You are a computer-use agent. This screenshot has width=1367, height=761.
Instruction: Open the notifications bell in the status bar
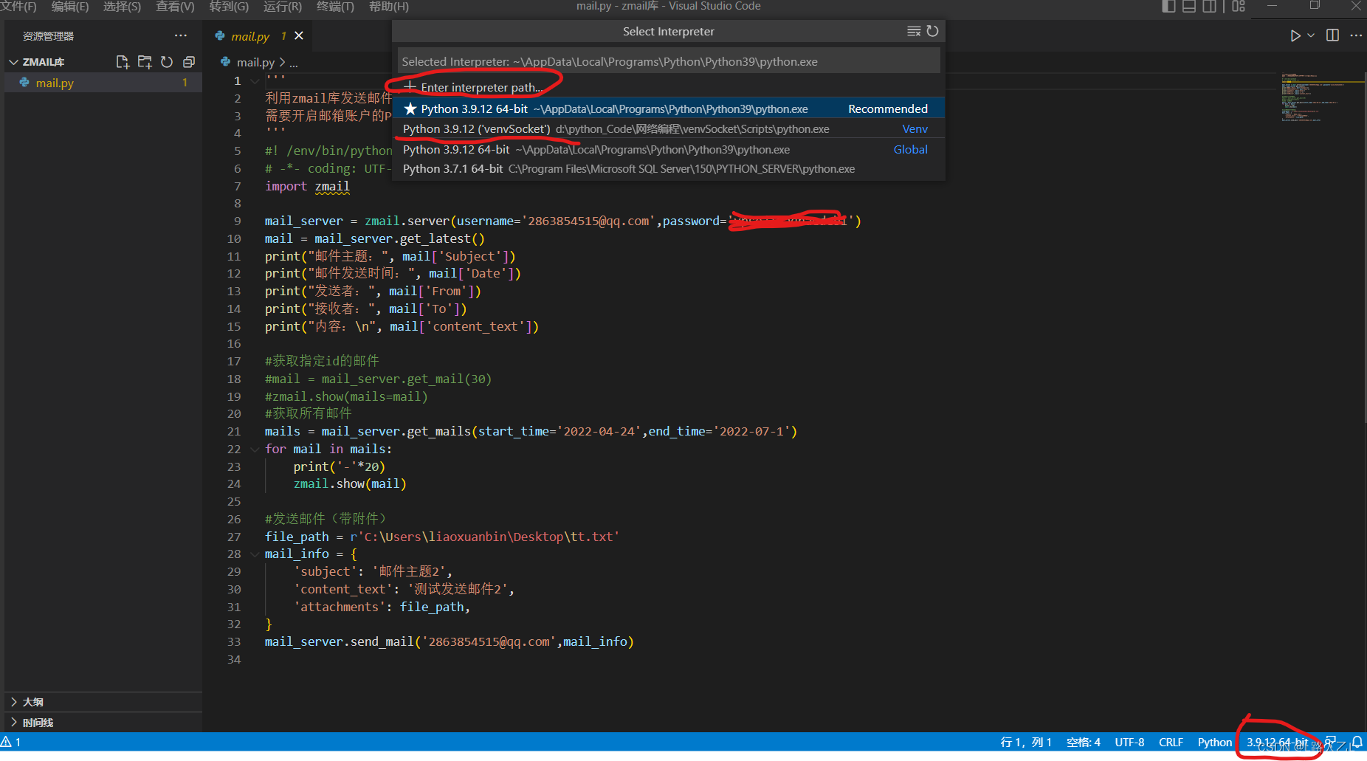pos(1357,742)
